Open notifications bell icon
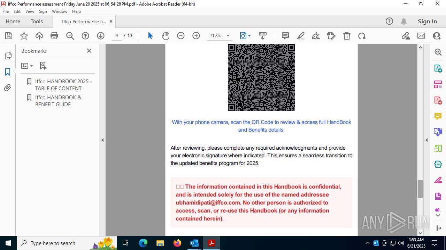The height and width of the screenshot is (250, 446). tap(403, 21)
